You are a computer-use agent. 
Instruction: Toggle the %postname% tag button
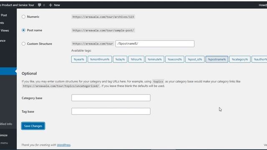[x=217, y=59]
